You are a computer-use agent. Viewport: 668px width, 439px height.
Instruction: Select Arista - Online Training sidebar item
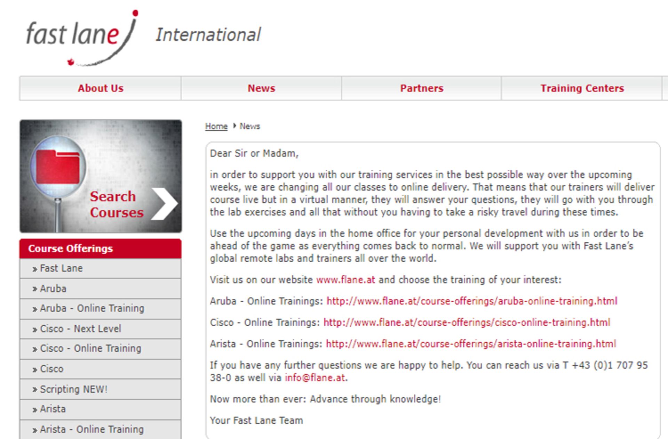point(92,430)
